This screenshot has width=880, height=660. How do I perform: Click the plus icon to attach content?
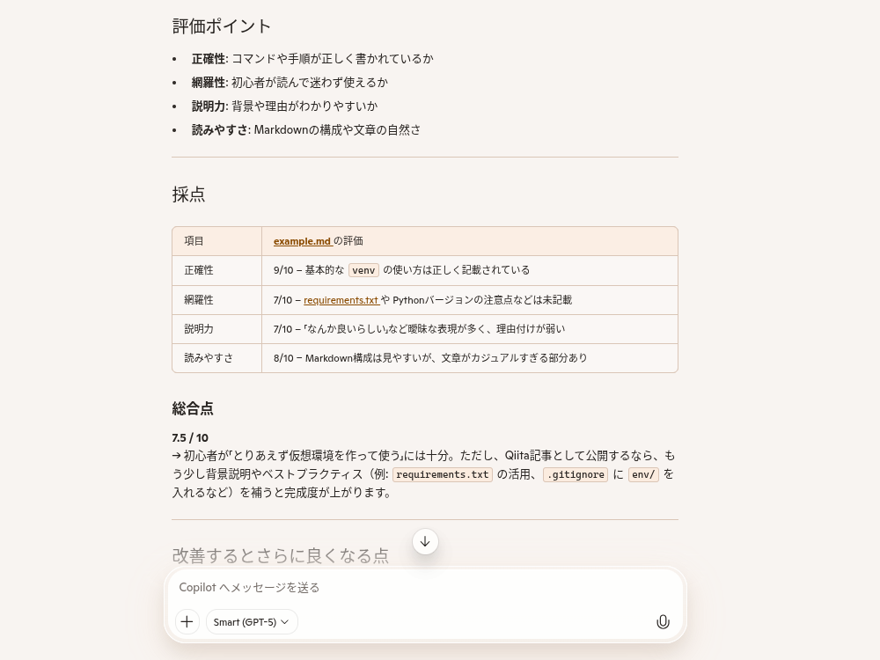click(x=187, y=621)
